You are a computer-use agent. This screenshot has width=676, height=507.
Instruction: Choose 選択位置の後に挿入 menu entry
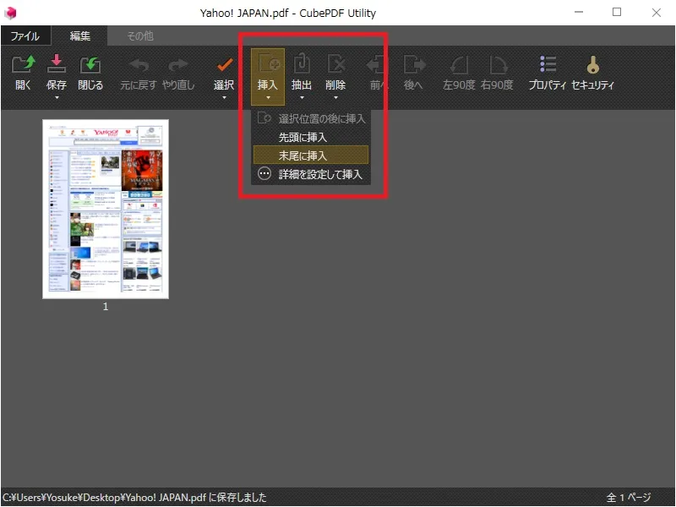pyautogui.click(x=311, y=118)
